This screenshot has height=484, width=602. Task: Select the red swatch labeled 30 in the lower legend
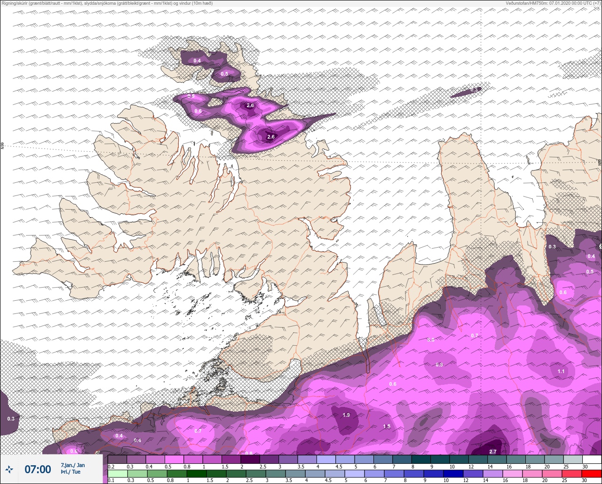(x=592, y=474)
